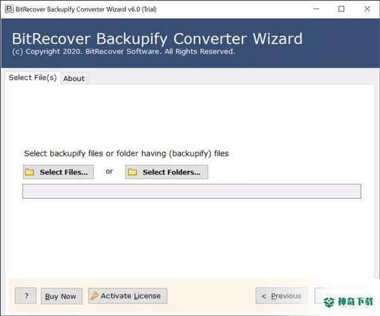Close the Backupify Converter Wizard window
380x316 pixels.
(367, 9)
